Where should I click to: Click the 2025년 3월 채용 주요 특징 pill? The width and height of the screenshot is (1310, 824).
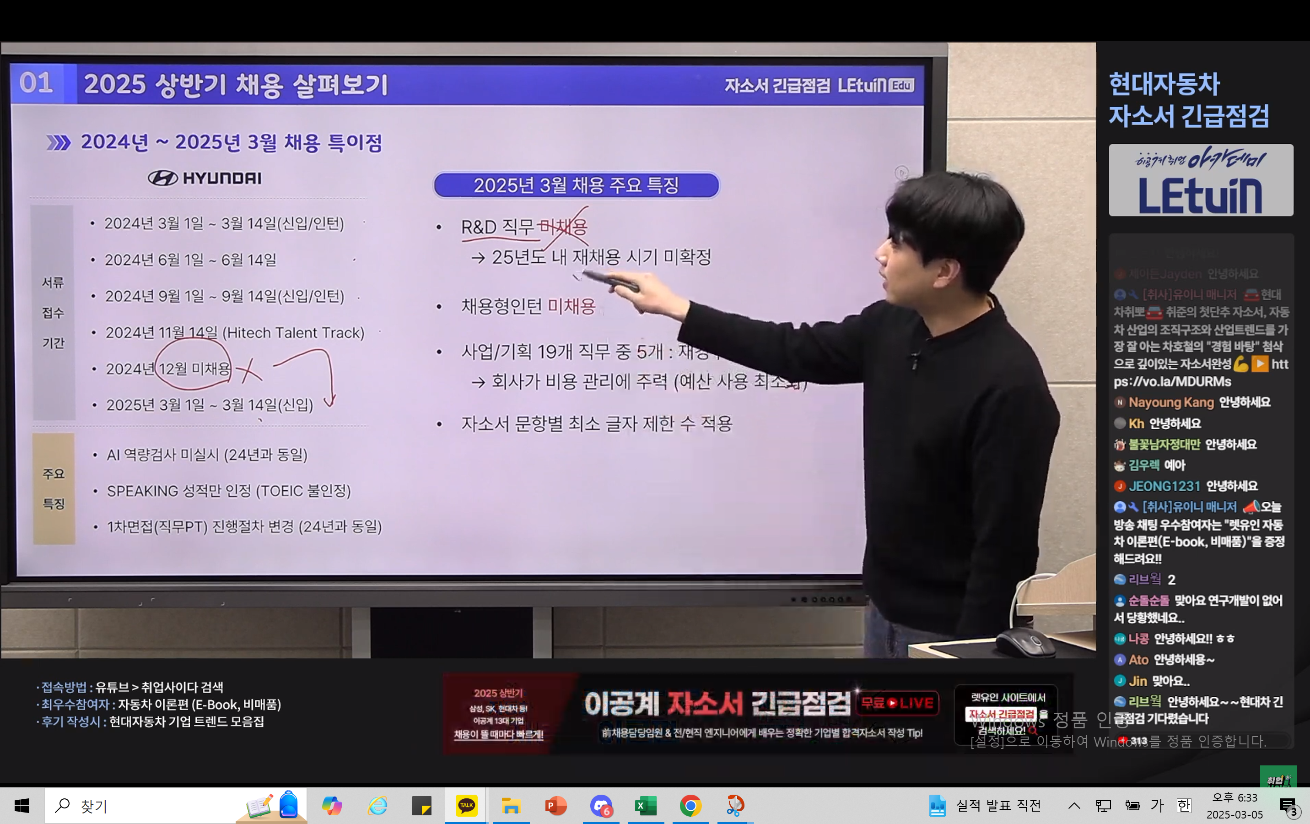click(576, 185)
